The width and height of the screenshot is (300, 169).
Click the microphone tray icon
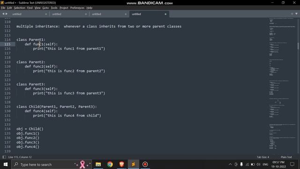[x=241, y=164]
